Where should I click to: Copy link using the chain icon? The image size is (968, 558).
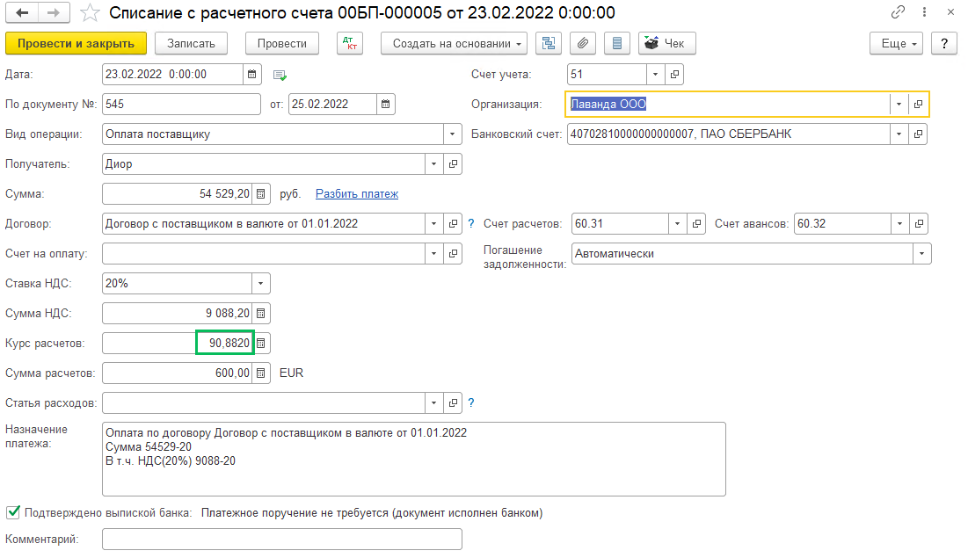click(x=898, y=13)
